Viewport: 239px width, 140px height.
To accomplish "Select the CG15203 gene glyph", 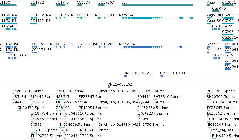I will tap(102, 5).
